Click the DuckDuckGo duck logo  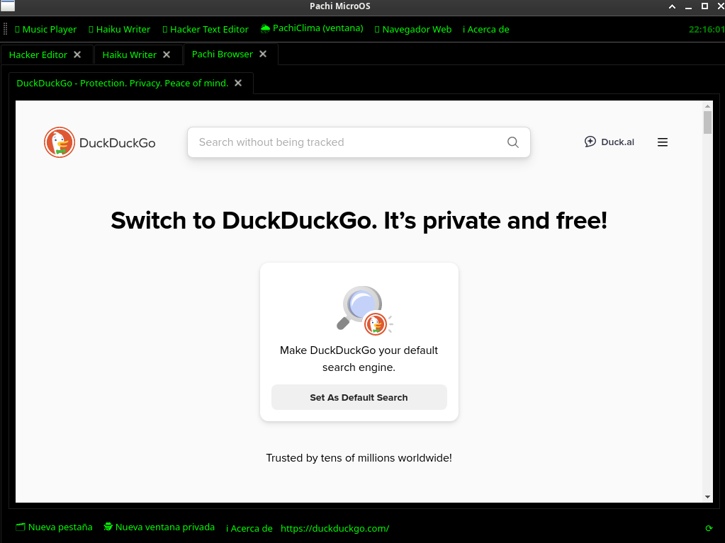60,142
